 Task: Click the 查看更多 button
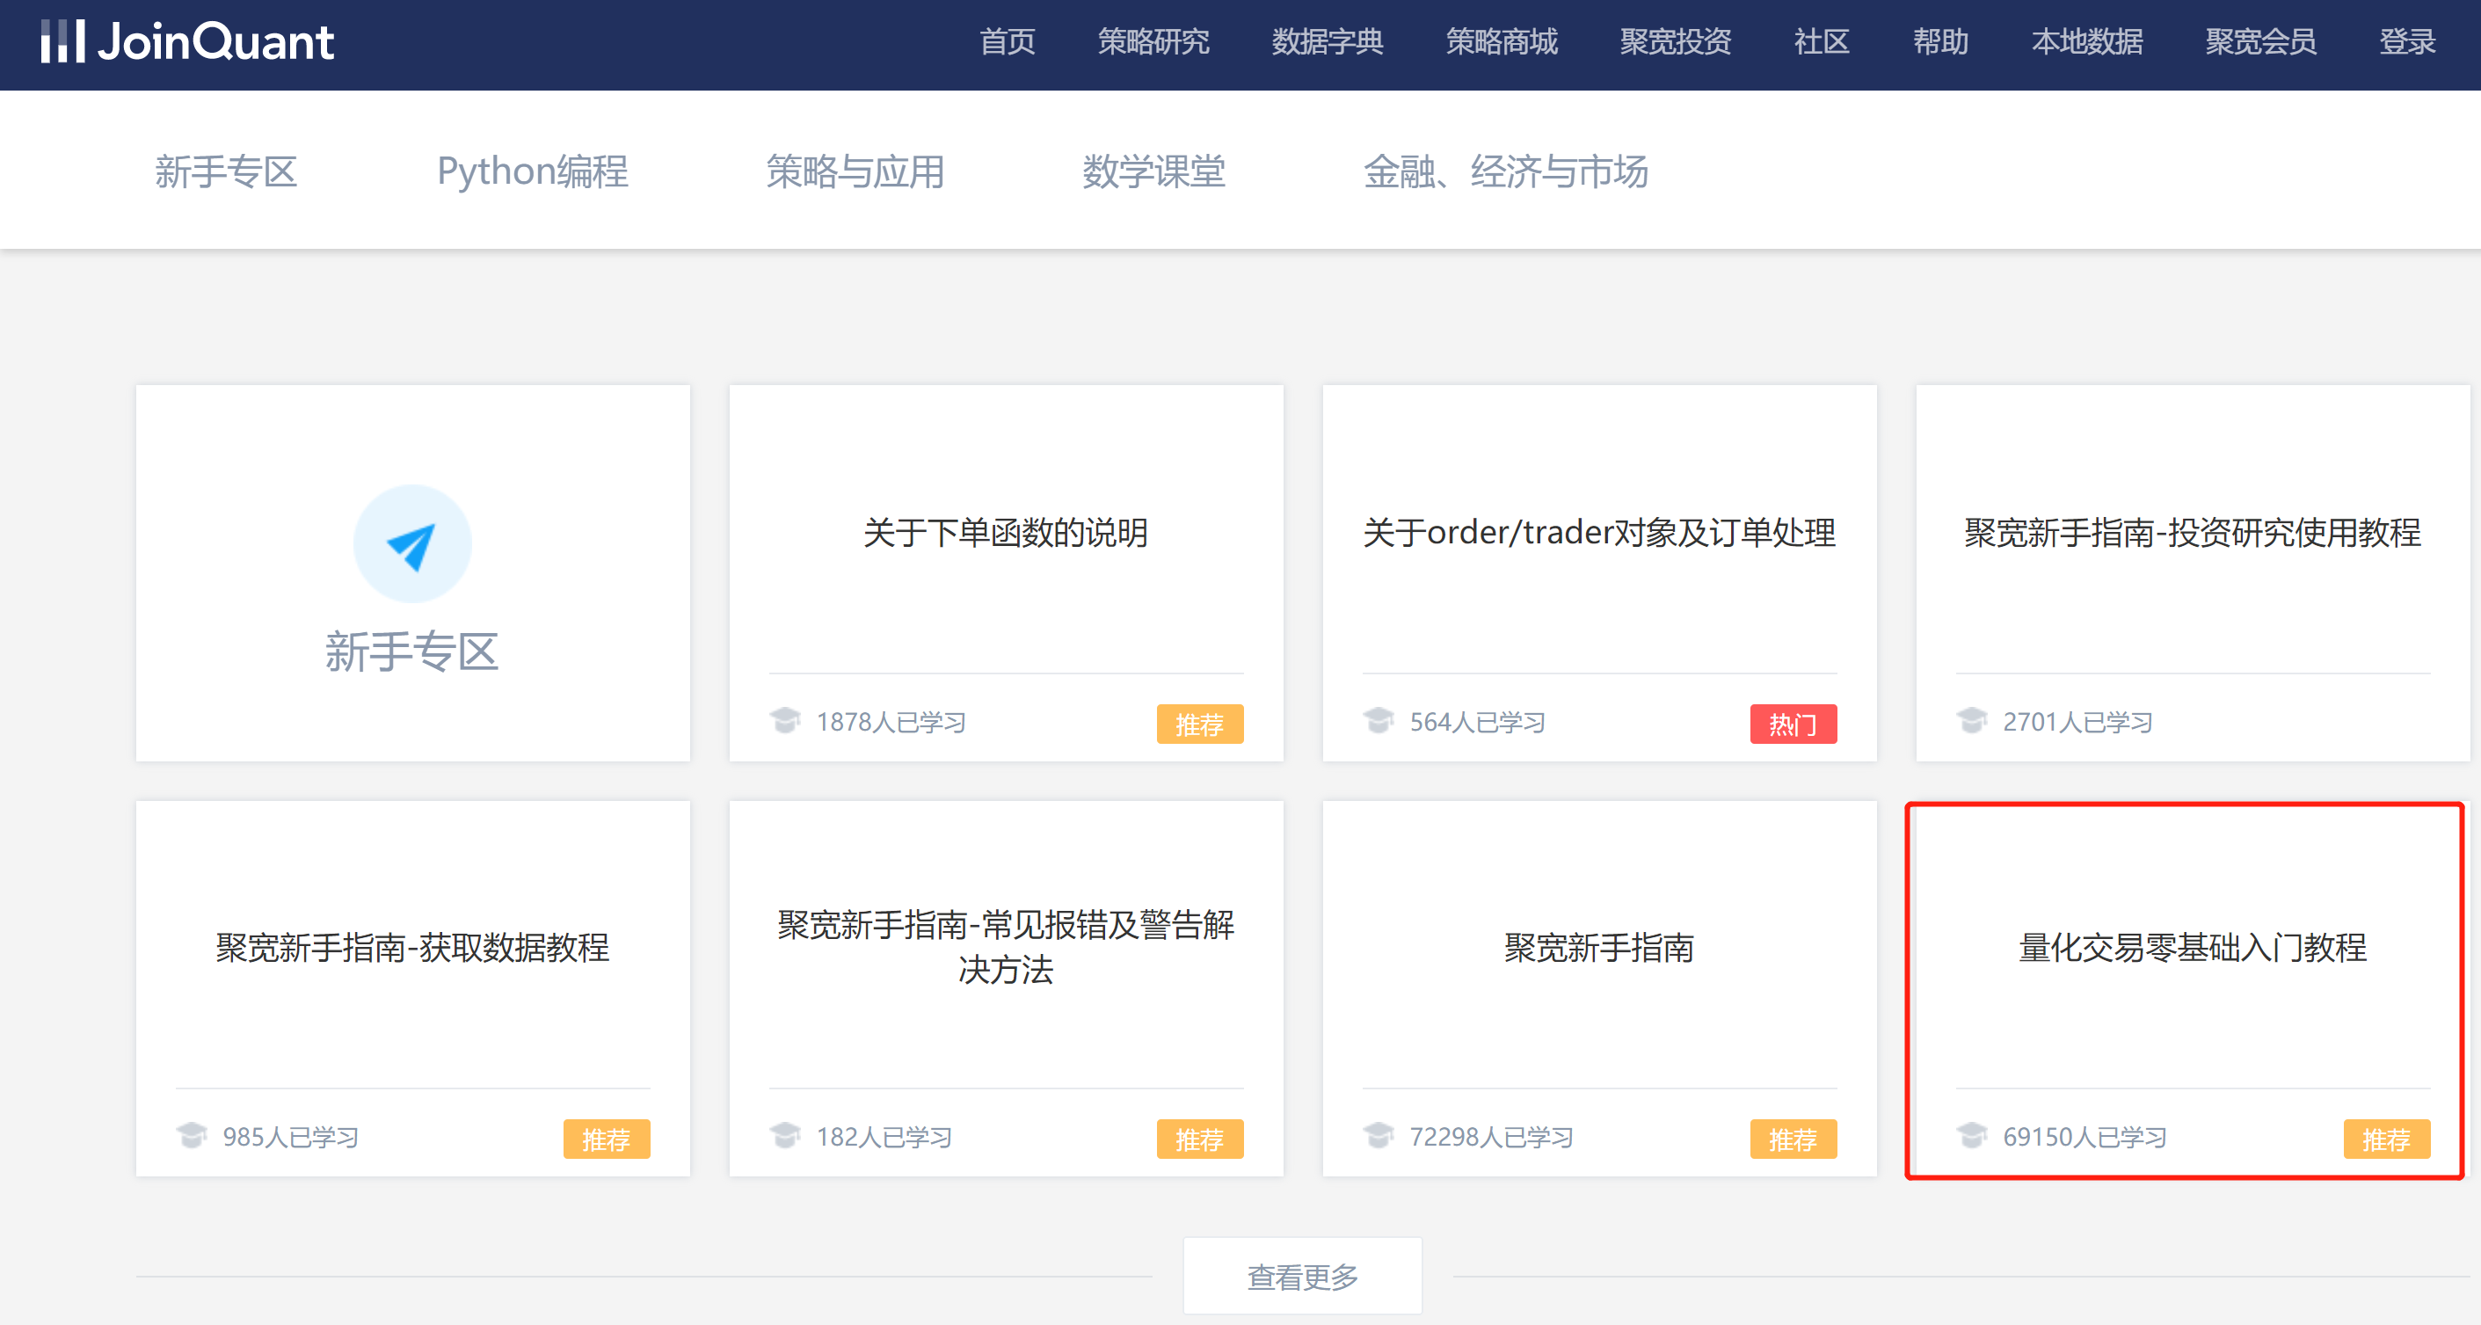[x=1302, y=1275]
